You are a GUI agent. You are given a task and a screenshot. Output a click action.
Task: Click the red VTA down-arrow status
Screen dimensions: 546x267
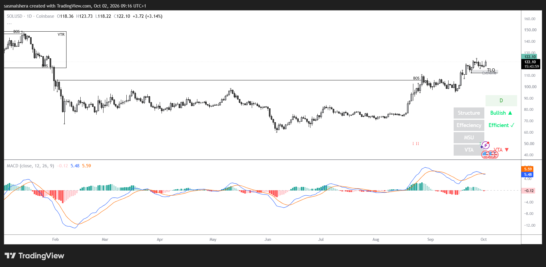tap(501, 150)
